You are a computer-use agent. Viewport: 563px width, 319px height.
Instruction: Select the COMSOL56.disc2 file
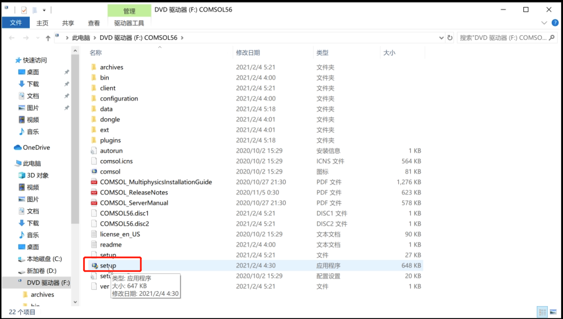[x=124, y=224]
